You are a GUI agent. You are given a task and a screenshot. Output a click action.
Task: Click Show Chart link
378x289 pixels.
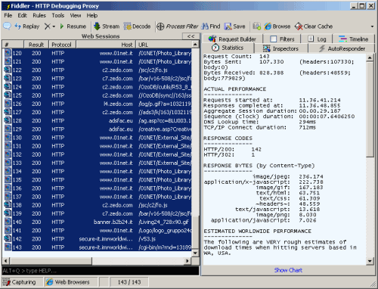[x=288, y=270]
